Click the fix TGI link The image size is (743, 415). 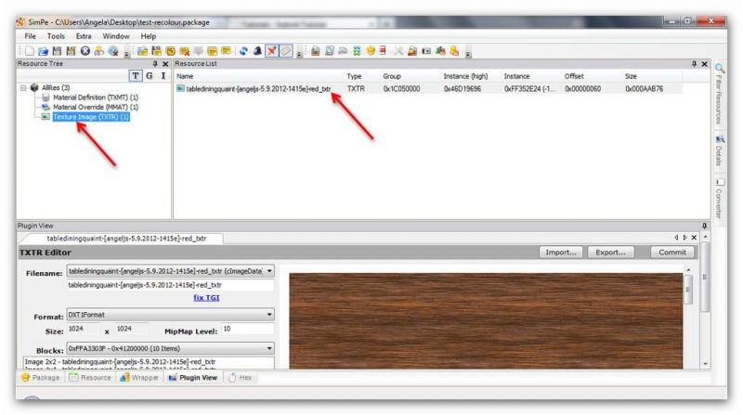206,297
